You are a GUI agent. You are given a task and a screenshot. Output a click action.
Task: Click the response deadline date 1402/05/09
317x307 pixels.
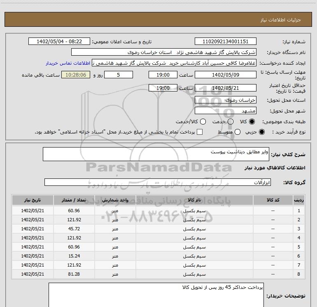click(226, 75)
